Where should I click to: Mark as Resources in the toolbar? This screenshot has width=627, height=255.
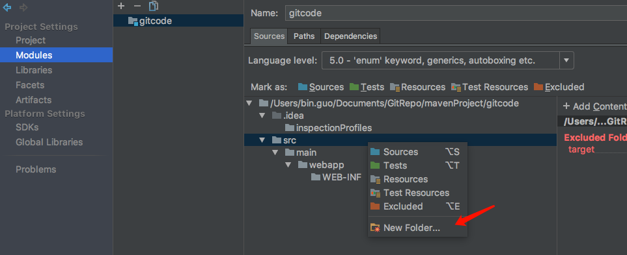coord(417,87)
